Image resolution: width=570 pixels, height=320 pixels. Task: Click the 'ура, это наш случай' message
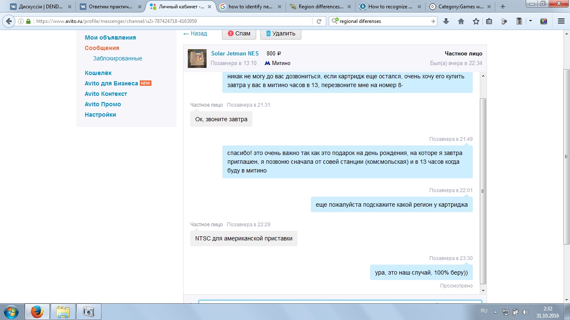pyautogui.click(x=421, y=272)
